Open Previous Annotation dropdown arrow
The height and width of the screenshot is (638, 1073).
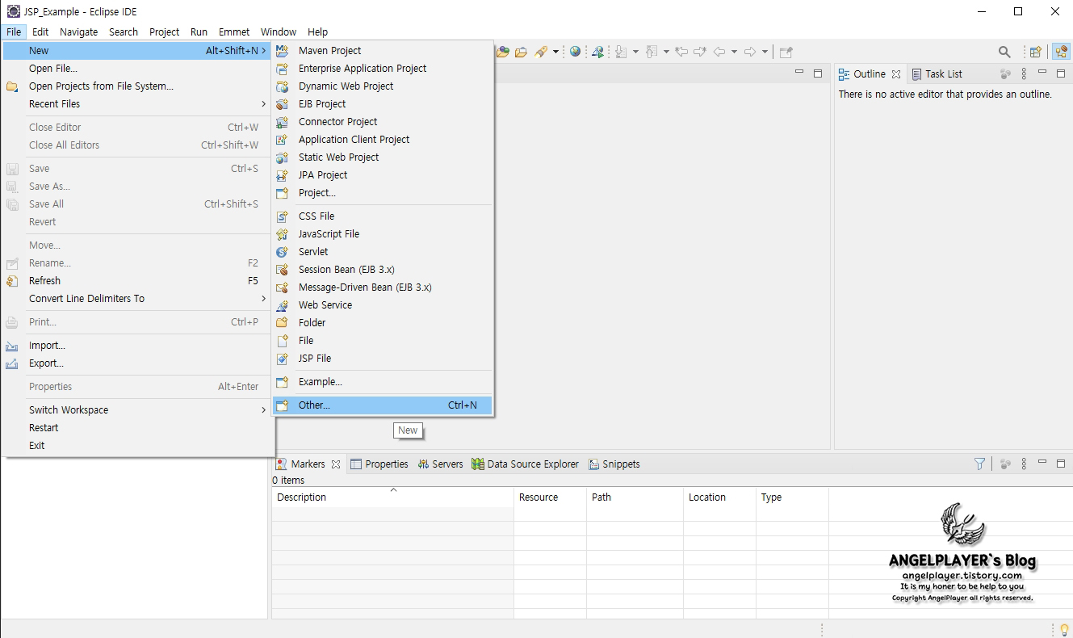coord(666,52)
